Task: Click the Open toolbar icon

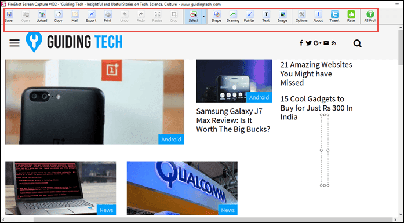Action: click(x=26, y=16)
